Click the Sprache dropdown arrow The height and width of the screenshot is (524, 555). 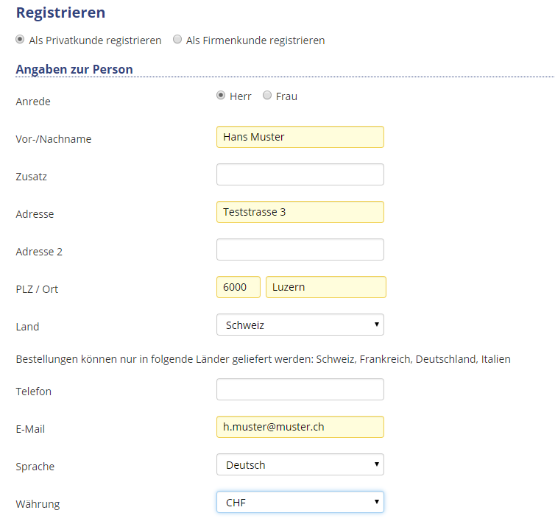tap(377, 464)
